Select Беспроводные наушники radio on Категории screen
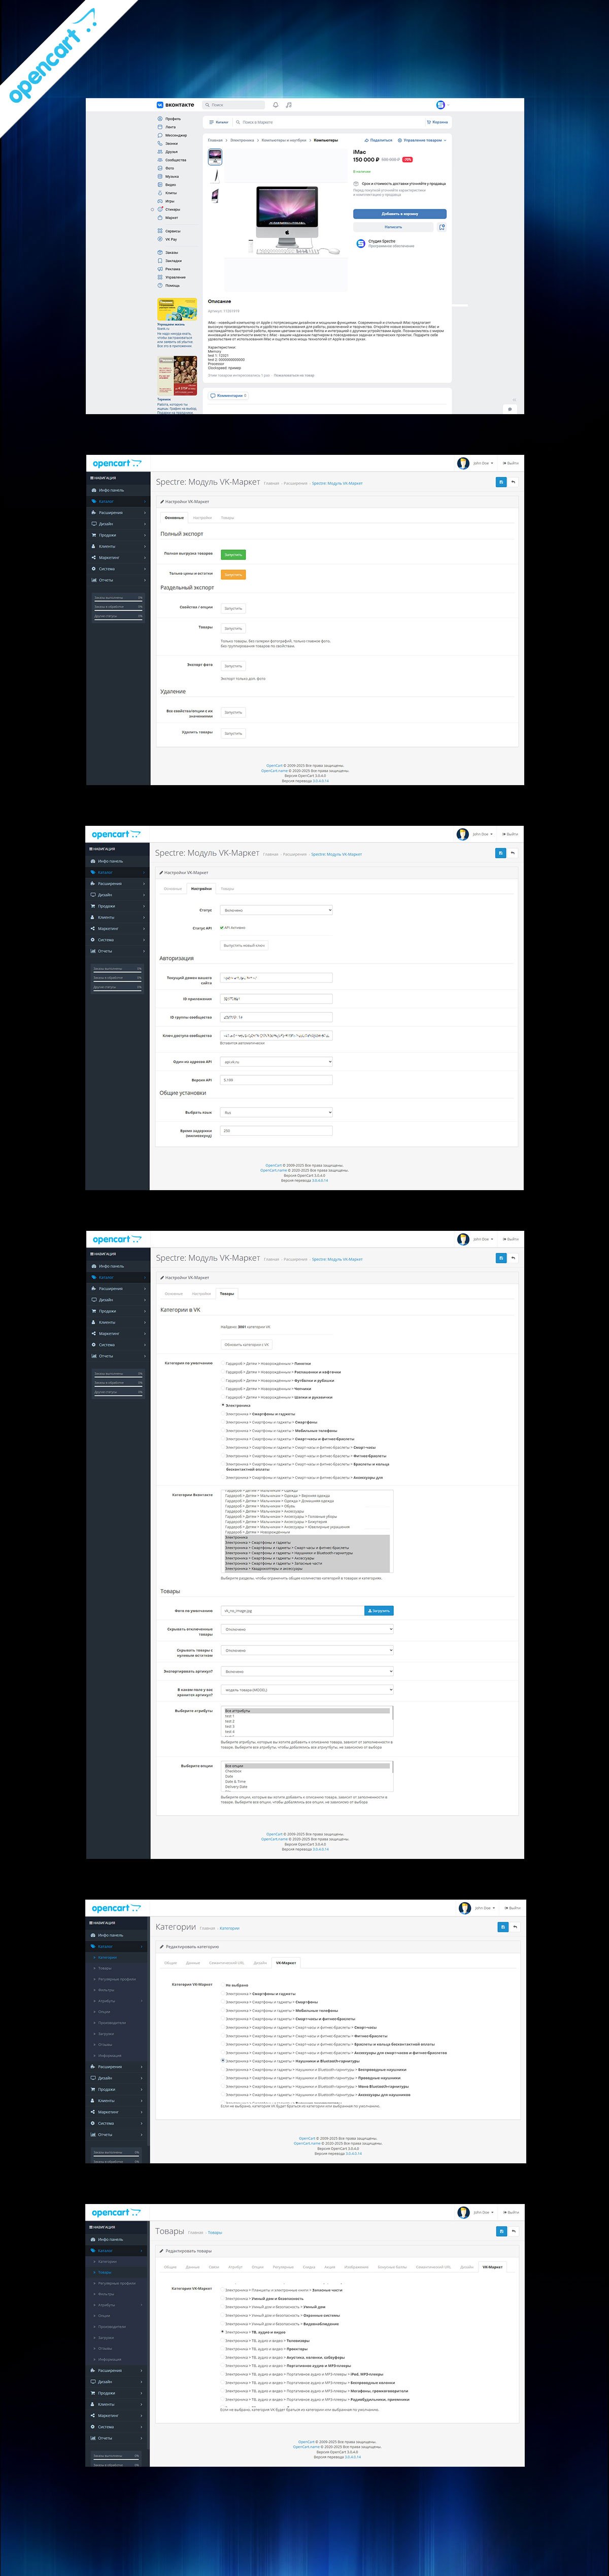Screen dimensions: 609x2576 tap(223, 2069)
